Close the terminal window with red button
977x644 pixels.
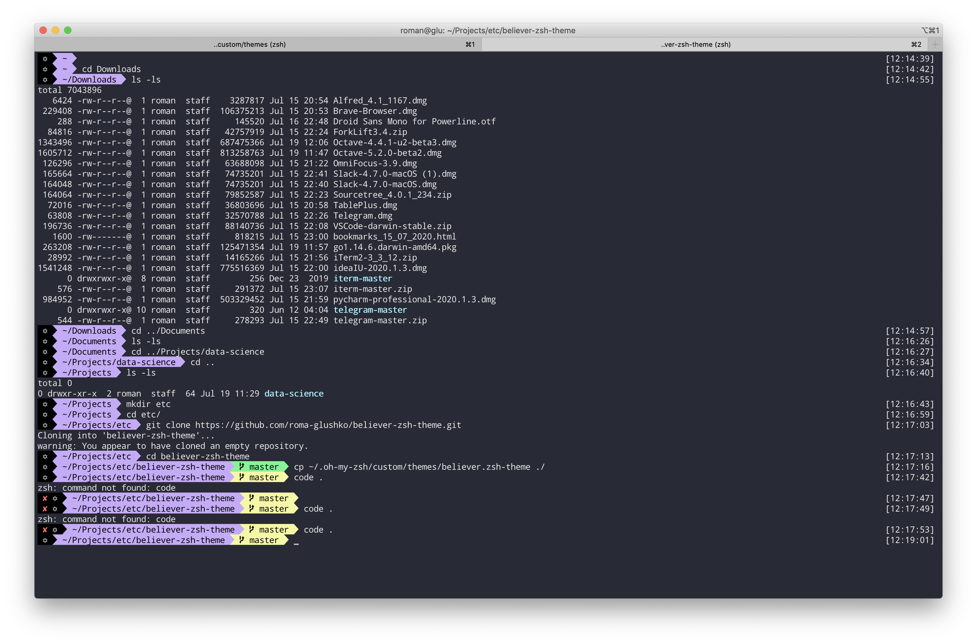43,30
